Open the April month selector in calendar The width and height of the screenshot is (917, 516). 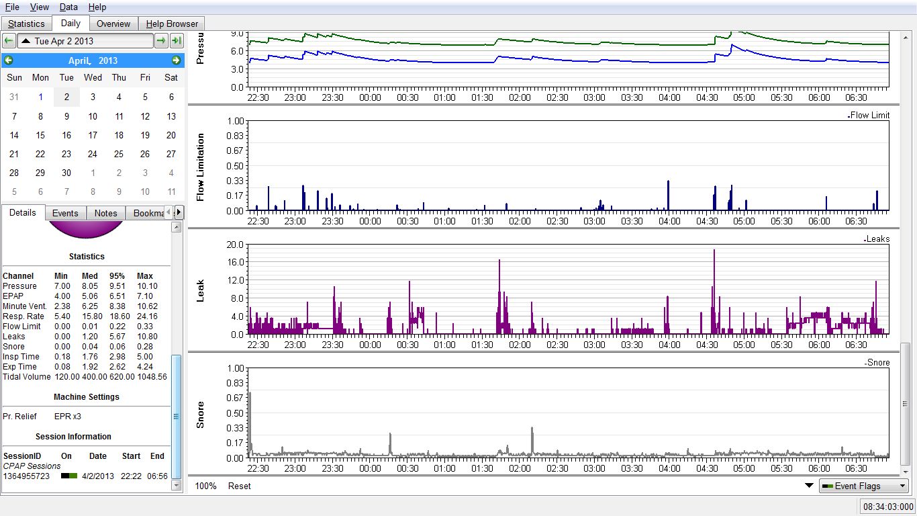79,60
